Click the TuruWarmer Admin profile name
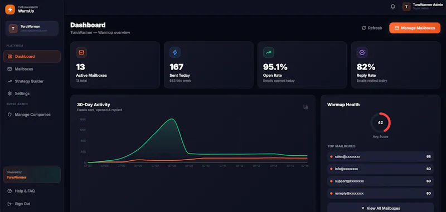 point(428,5)
